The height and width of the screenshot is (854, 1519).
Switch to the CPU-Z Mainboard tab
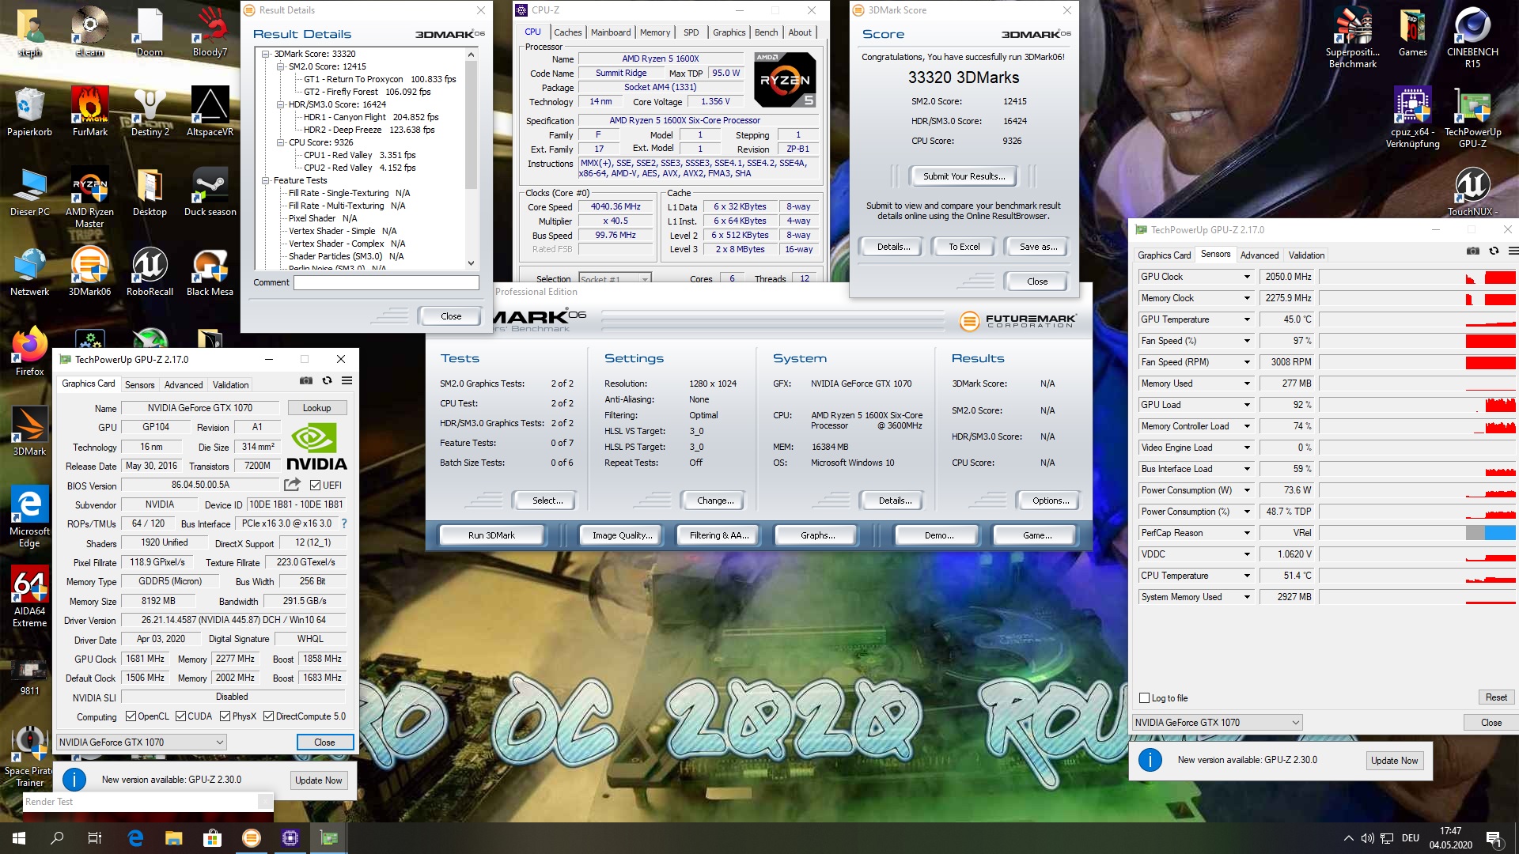(x=611, y=32)
